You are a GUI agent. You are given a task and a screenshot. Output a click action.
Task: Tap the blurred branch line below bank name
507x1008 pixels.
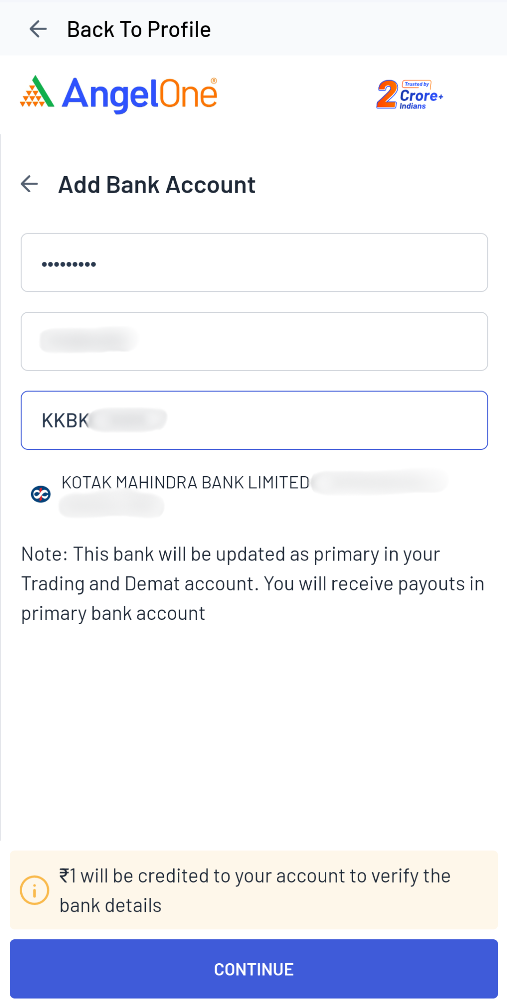(112, 506)
